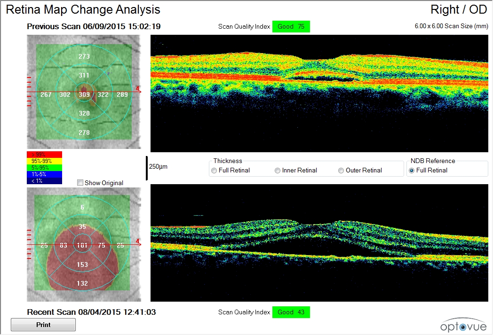Select Full Retinal in the Thickness panel
This screenshot has width=493, height=335.
(x=214, y=170)
